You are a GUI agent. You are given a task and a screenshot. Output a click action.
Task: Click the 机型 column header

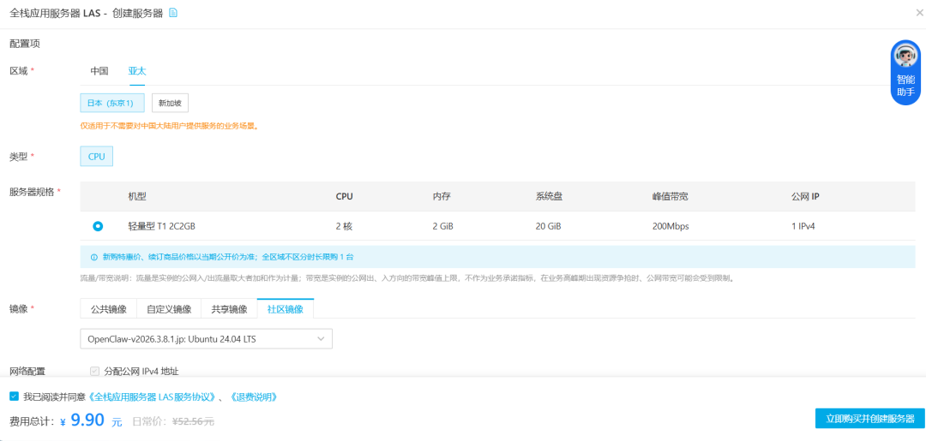pyautogui.click(x=137, y=196)
